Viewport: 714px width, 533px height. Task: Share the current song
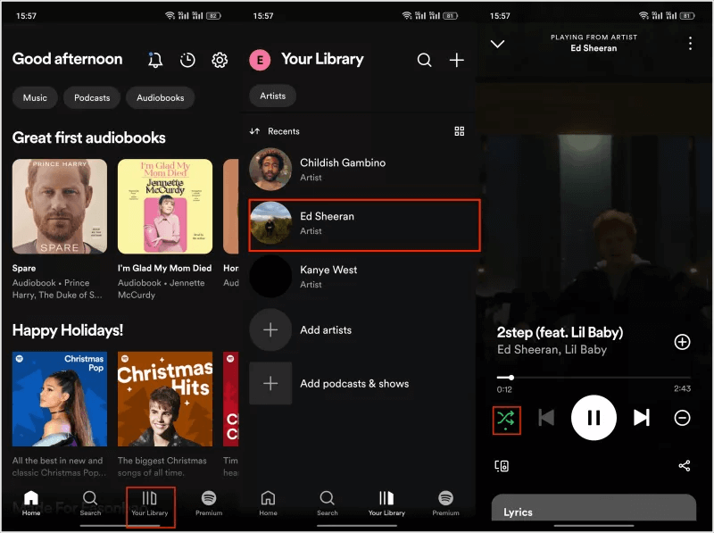(x=684, y=465)
